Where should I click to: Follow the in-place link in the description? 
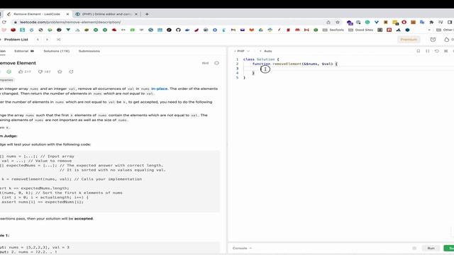[159, 89]
